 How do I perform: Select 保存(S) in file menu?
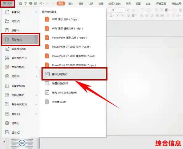coord(21,30)
